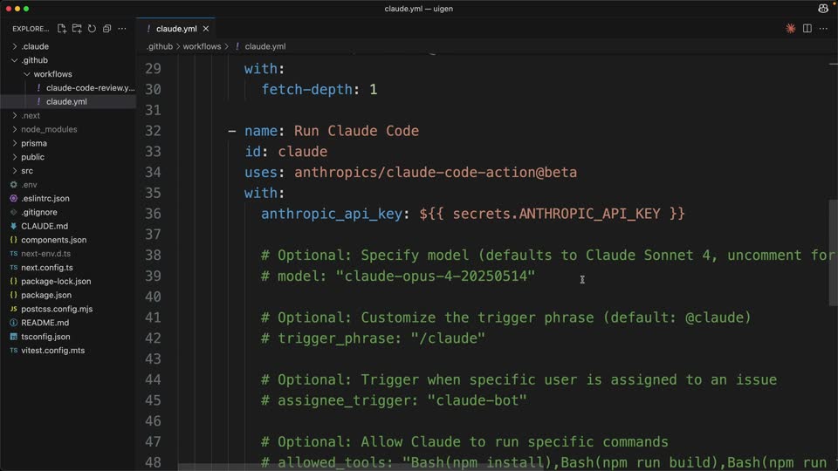Expand the src folder
The width and height of the screenshot is (838, 471).
click(27, 171)
